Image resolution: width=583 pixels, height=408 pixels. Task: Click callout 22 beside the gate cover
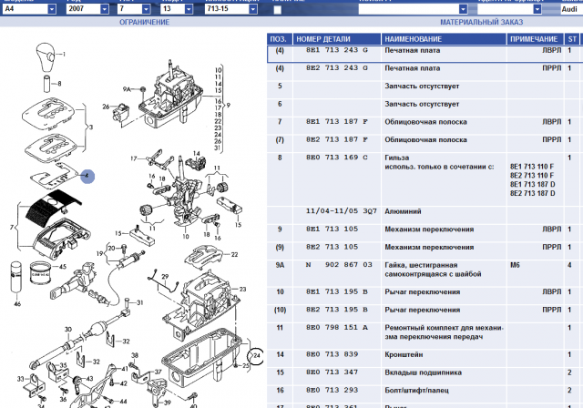[x=234, y=254]
